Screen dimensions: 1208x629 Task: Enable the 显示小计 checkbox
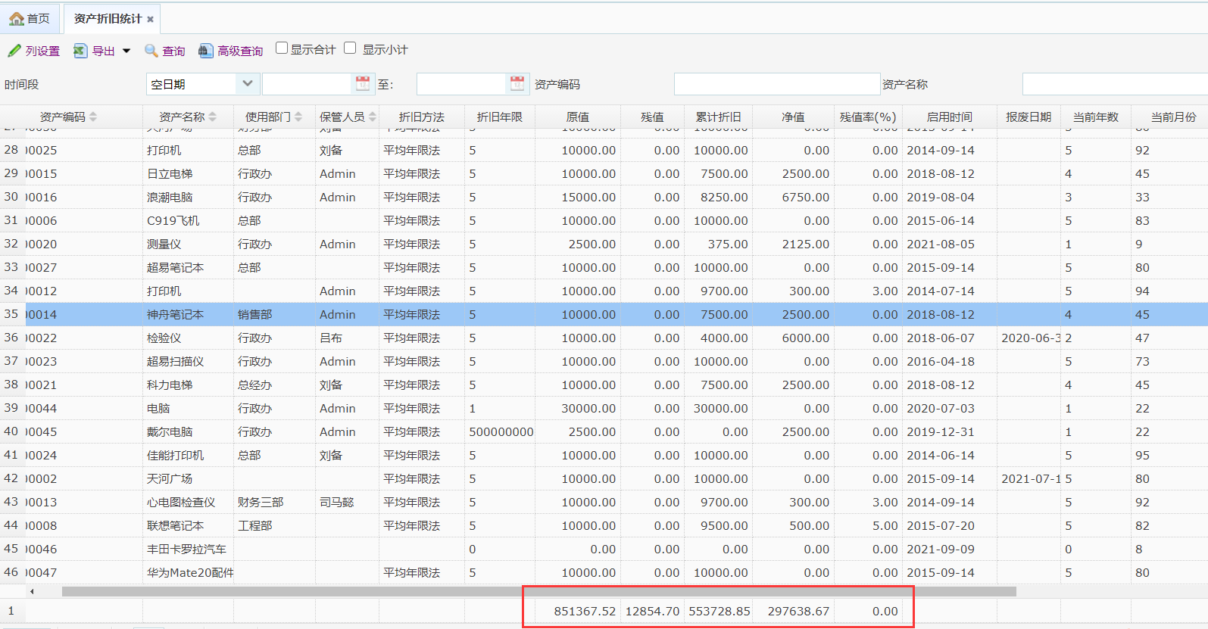tap(350, 48)
